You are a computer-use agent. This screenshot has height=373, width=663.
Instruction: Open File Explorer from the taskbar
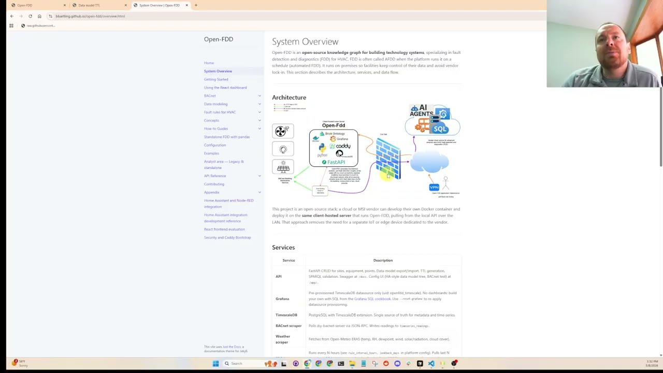pos(352,363)
